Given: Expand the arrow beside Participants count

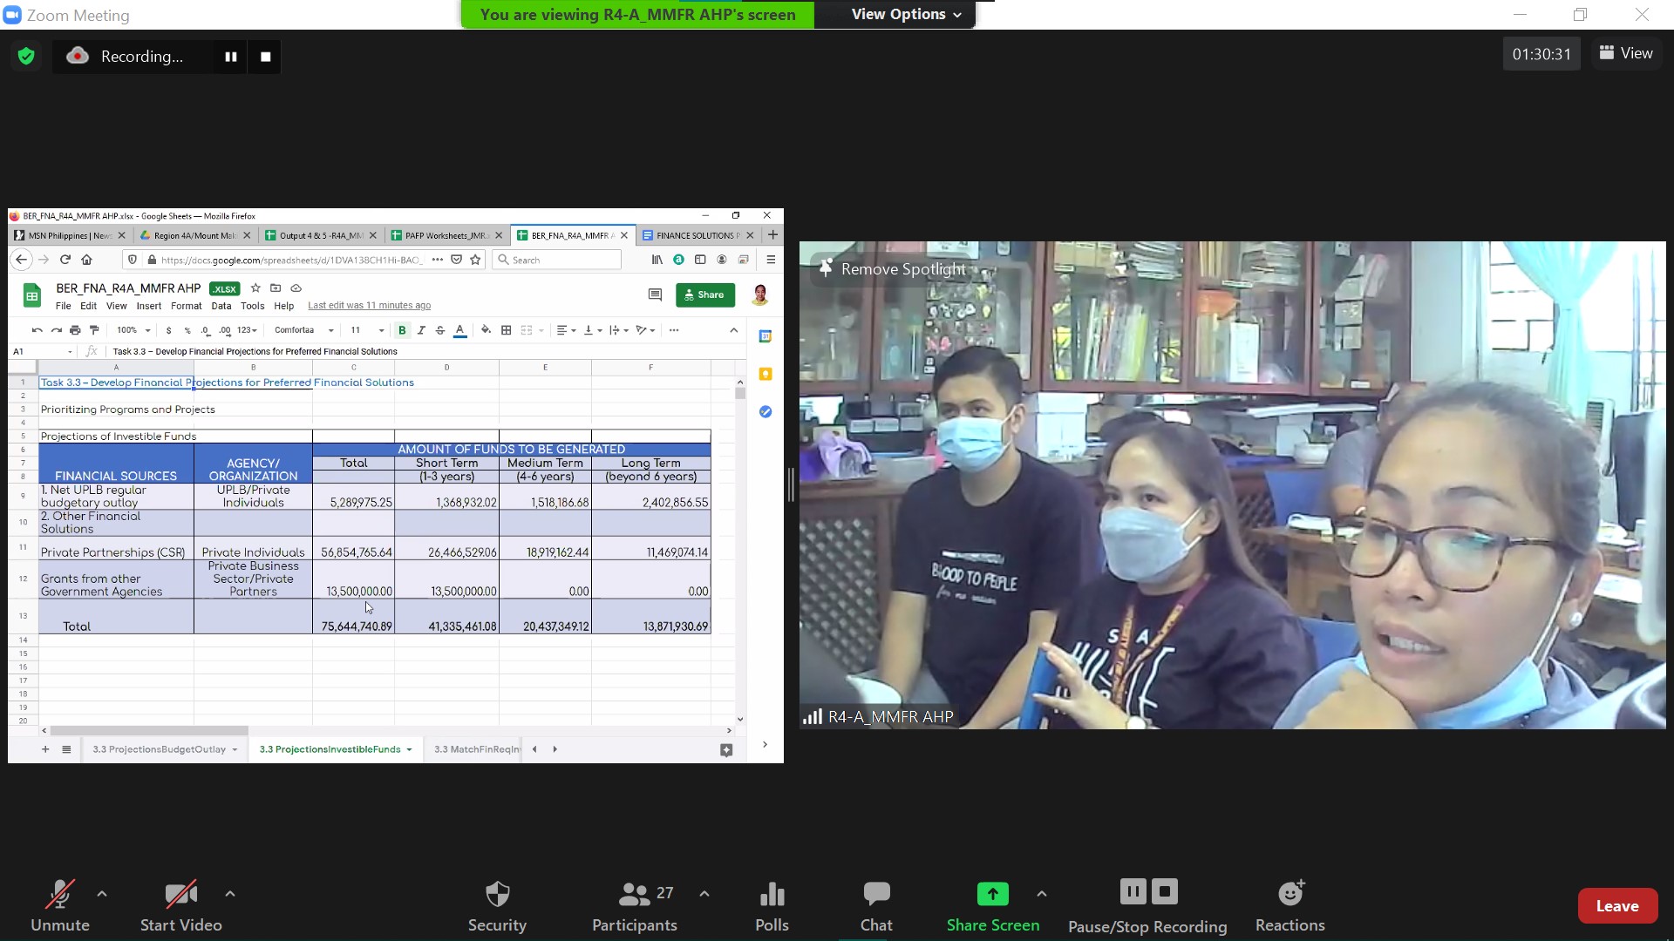Looking at the screenshot, I should pos(704,894).
